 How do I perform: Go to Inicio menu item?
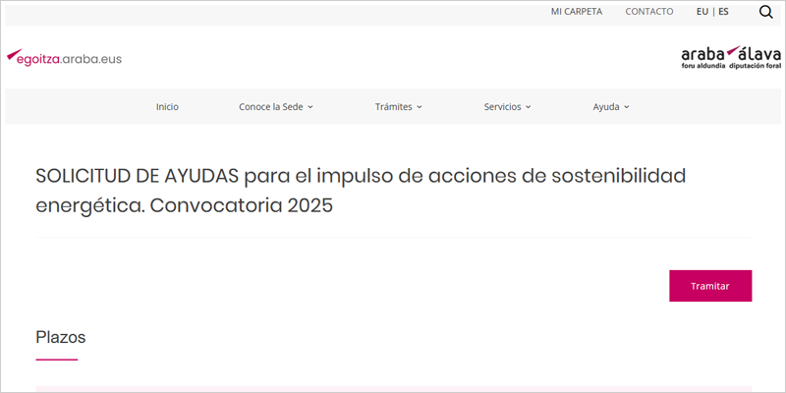pos(167,107)
